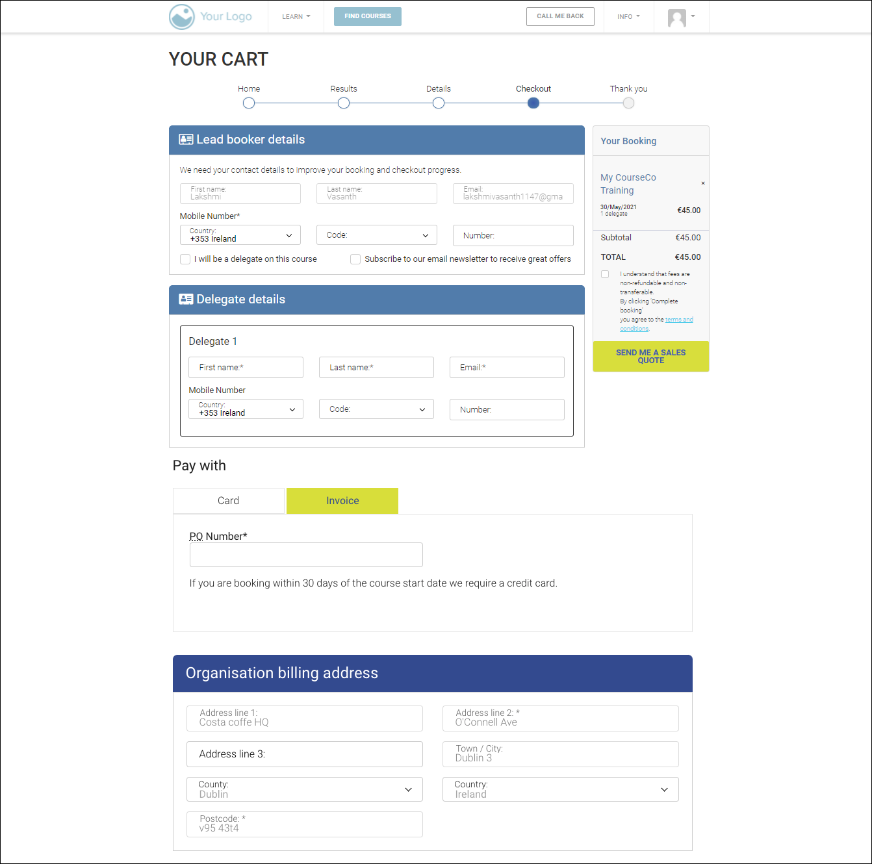This screenshot has width=872, height=864.
Task: Click the Your Logo icon in header
Action: [x=182, y=17]
